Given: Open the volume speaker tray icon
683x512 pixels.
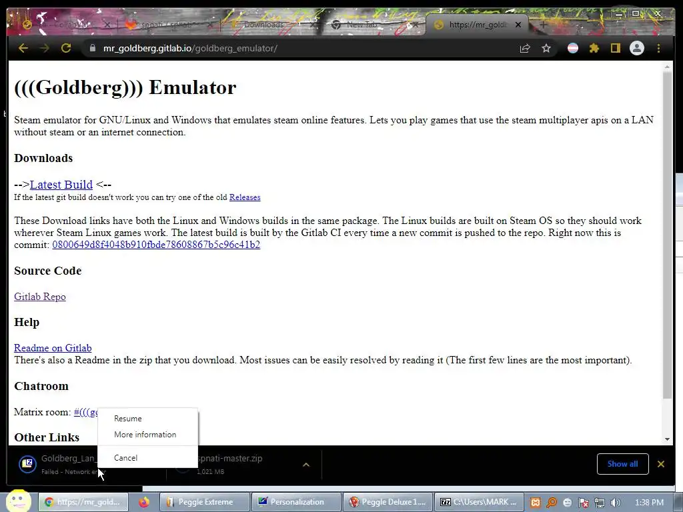Looking at the screenshot, I should pyautogui.click(x=615, y=503).
